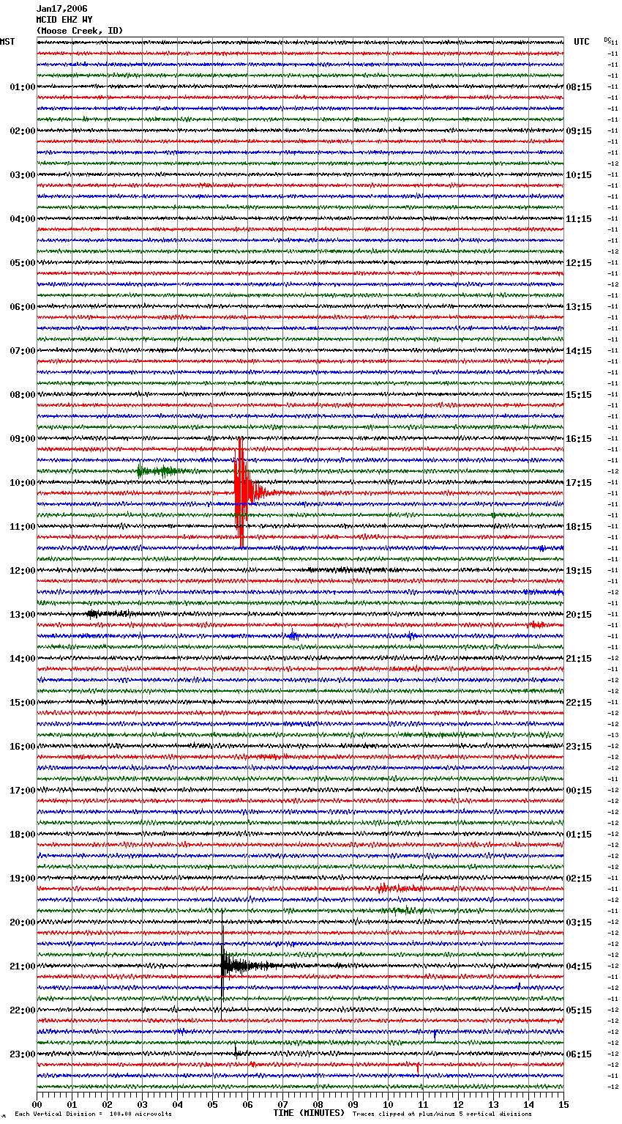Screen dimensions: 622x1124
Task: Select the 19:00 MST time label
Action: point(22,879)
